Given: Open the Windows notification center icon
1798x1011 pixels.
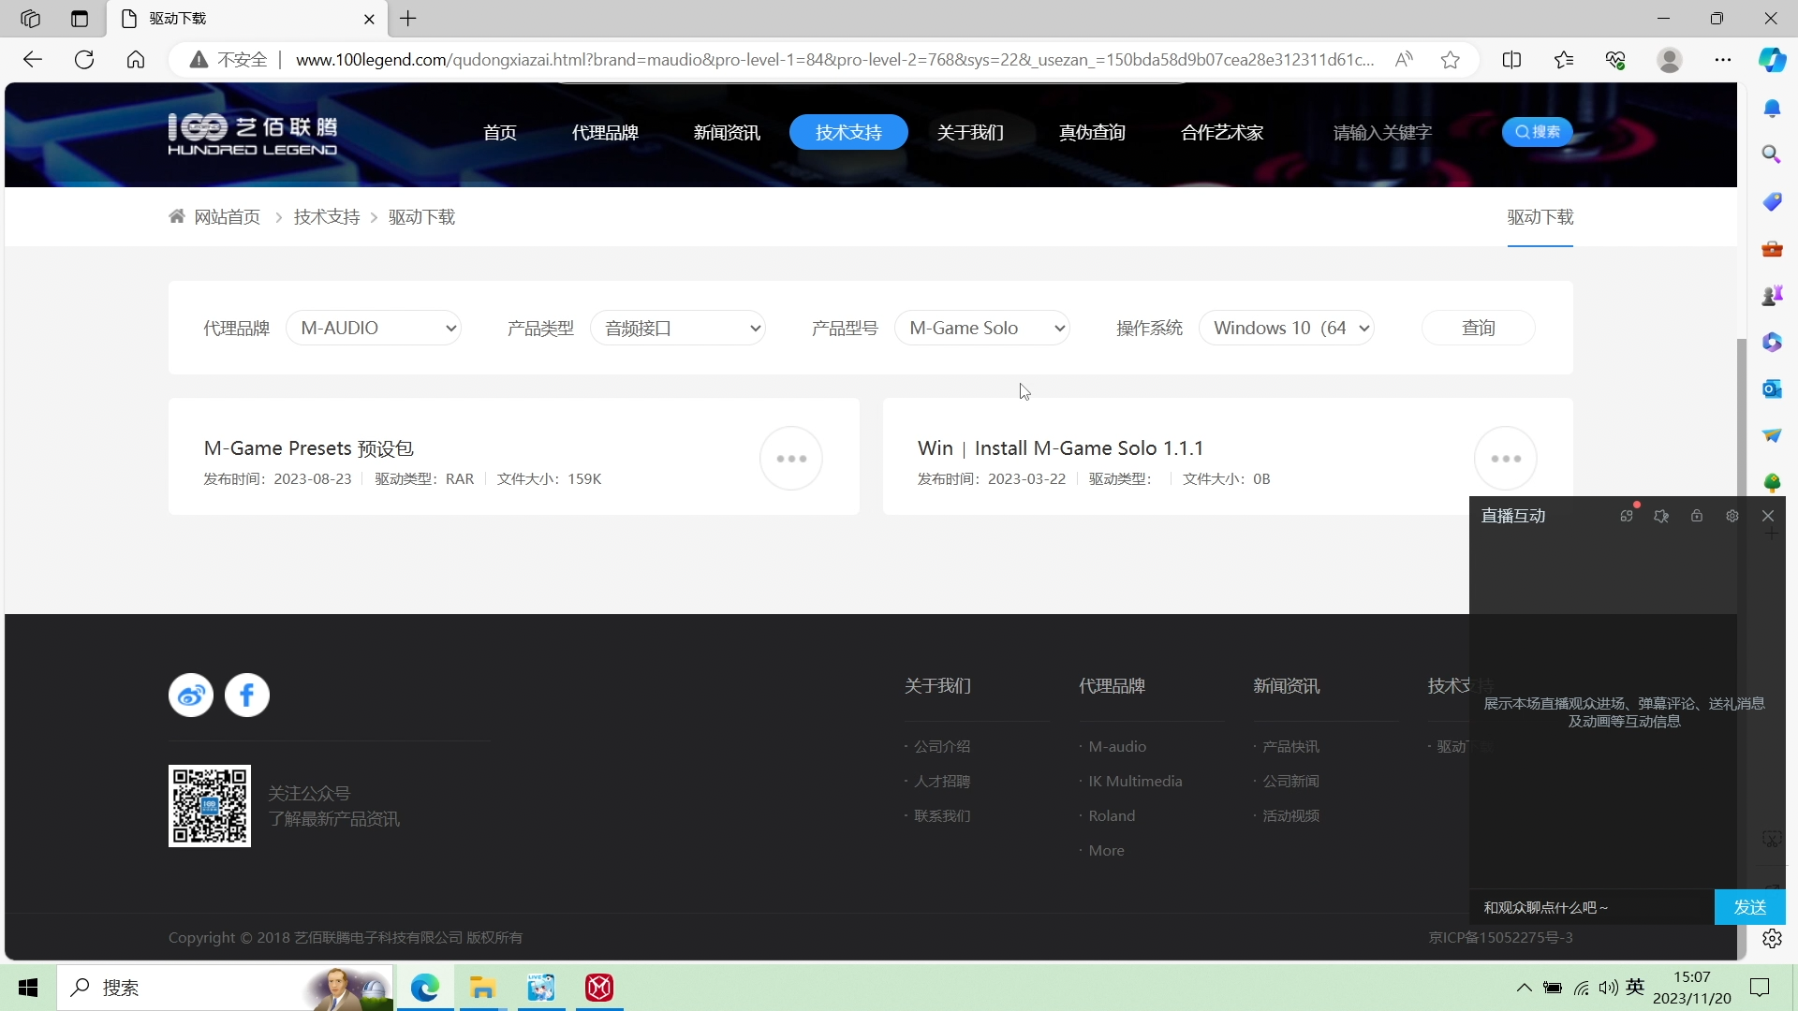Looking at the screenshot, I should (x=1760, y=988).
